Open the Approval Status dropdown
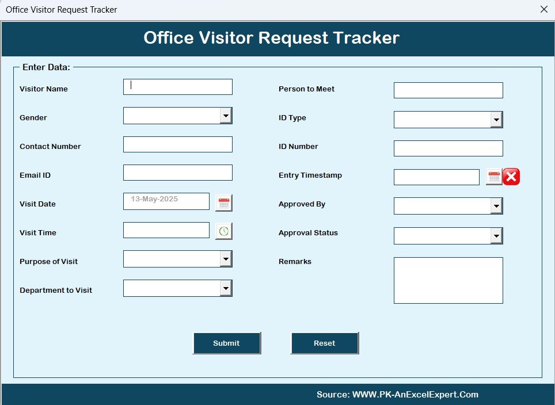The image size is (555, 405). pyautogui.click(x=497, y=235)
